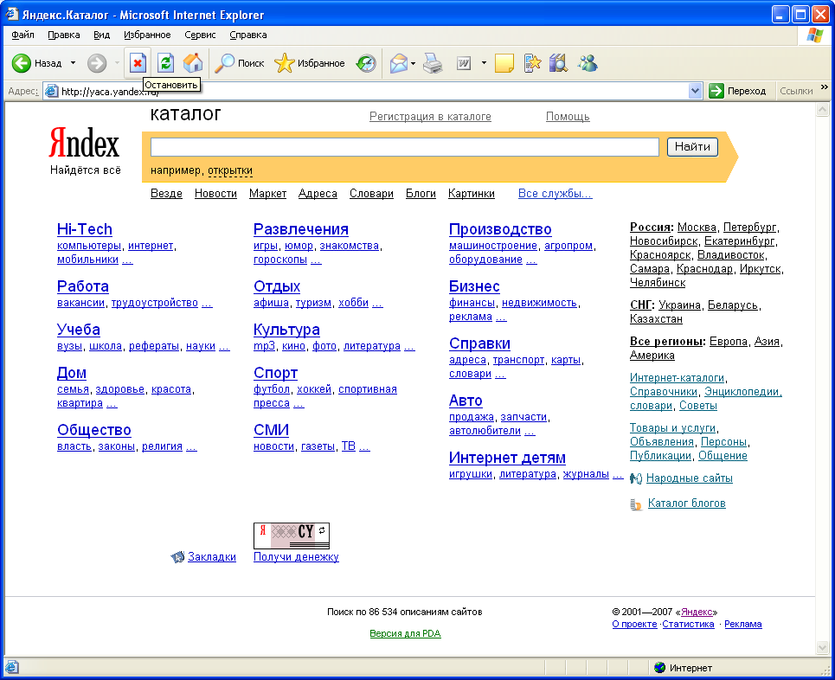Open the Ссылки links toolbar label

tap(796, 91)
